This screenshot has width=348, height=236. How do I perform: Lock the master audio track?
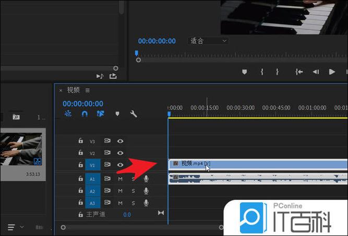pos(80,214)
